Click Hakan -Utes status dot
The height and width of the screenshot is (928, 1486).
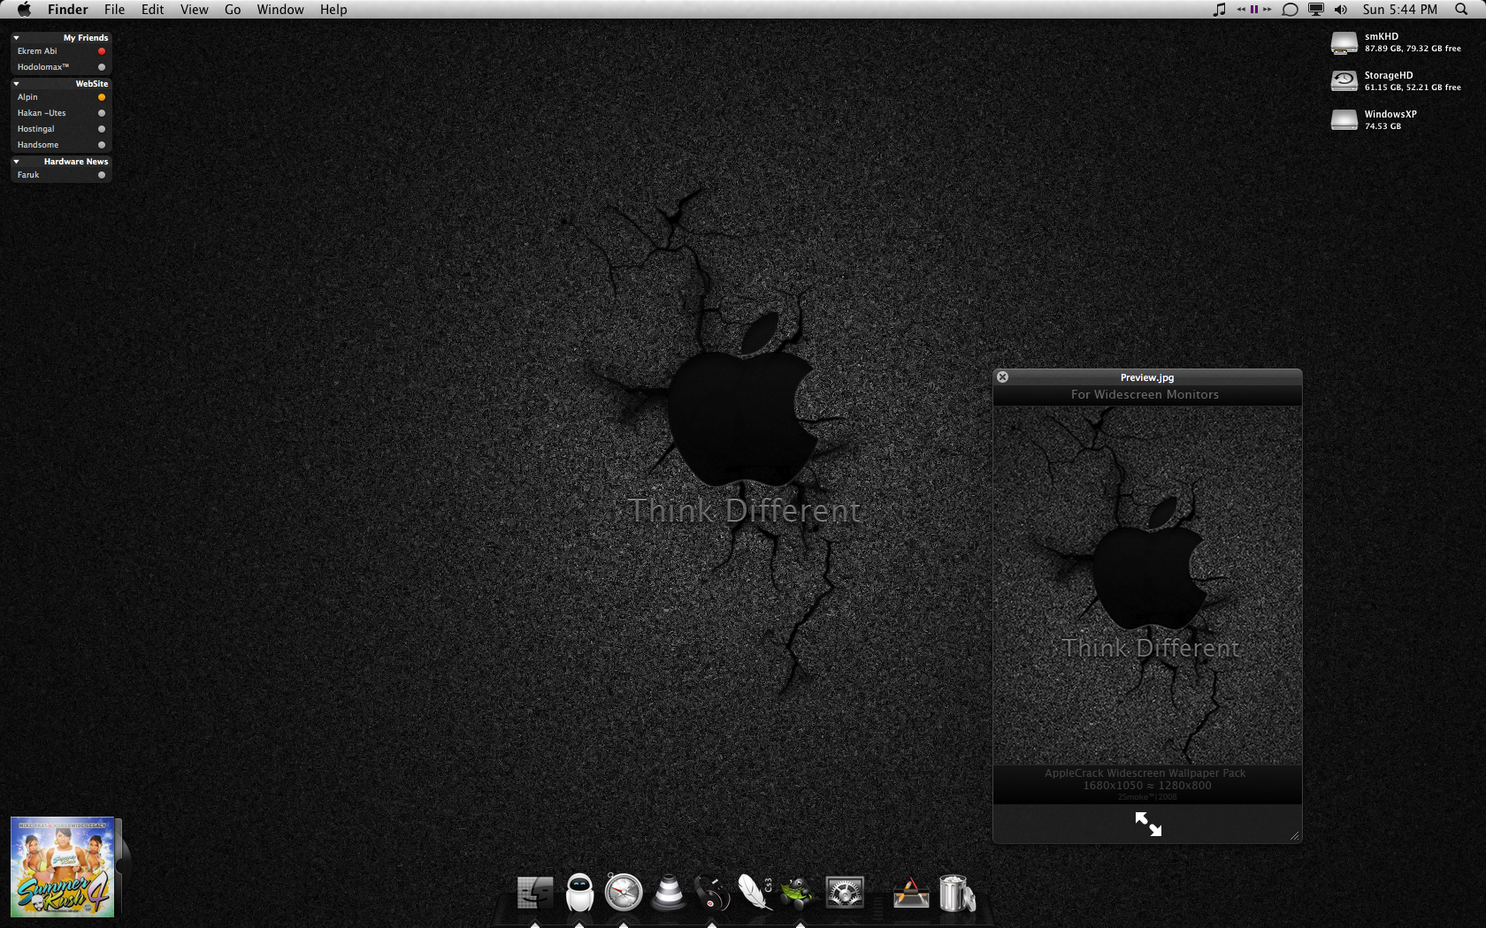tap(102, 113)
